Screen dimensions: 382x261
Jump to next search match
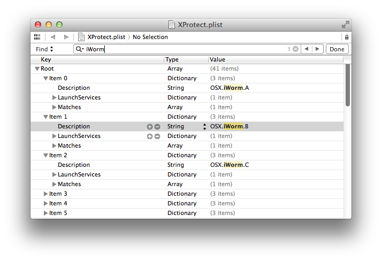click(317, 49)
